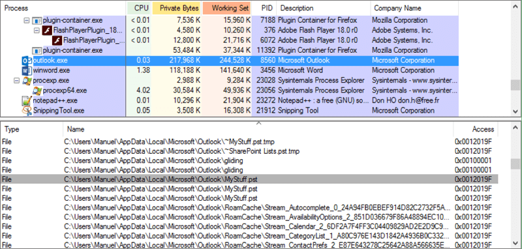This screenshot has height=249, width=522.
Task: Click the process list scrollbar thumb
Action: click(x=515, y=85)
